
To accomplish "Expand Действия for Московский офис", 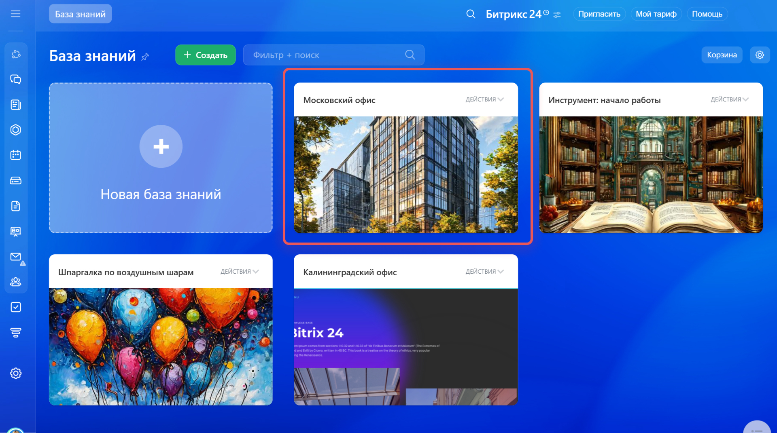I will 484,99.
